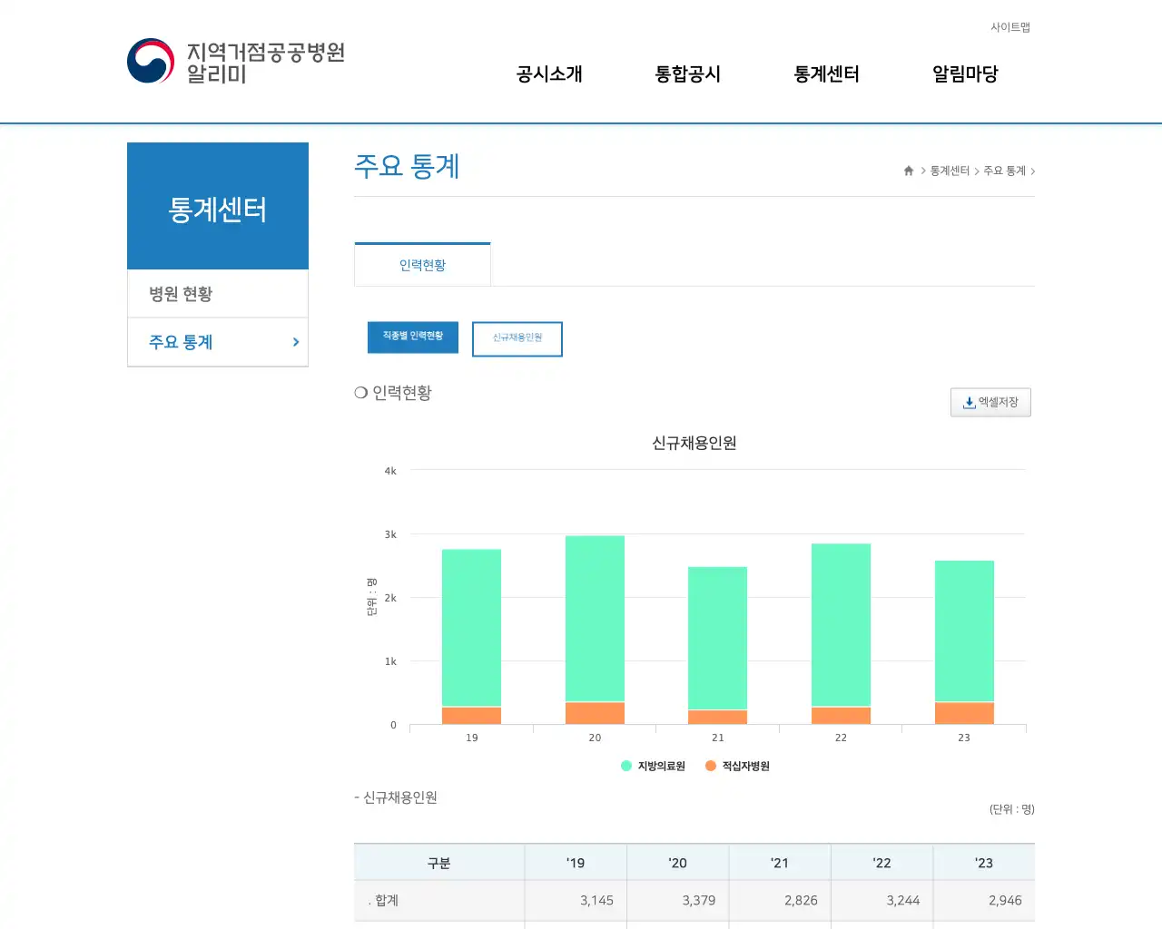The height and width of the screenshot is (929, 1162).
Task: Select the 신규채용인원 filter toggle
Action: point(517,338)
